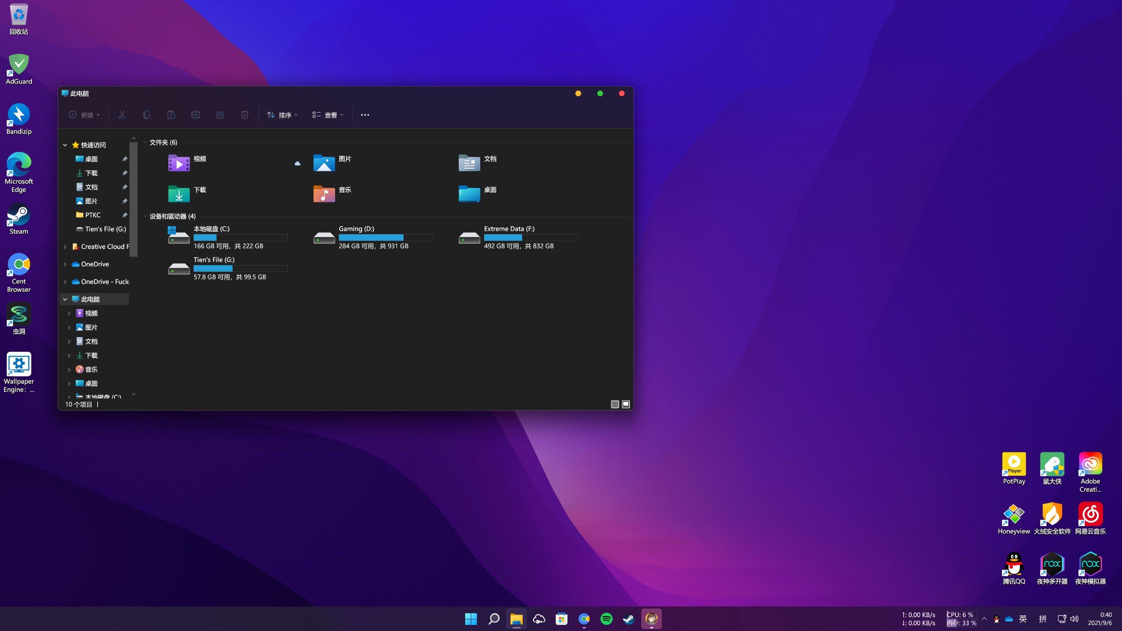Select the 网易云音乐 desktop shortcut

(x=1090, y=519)
